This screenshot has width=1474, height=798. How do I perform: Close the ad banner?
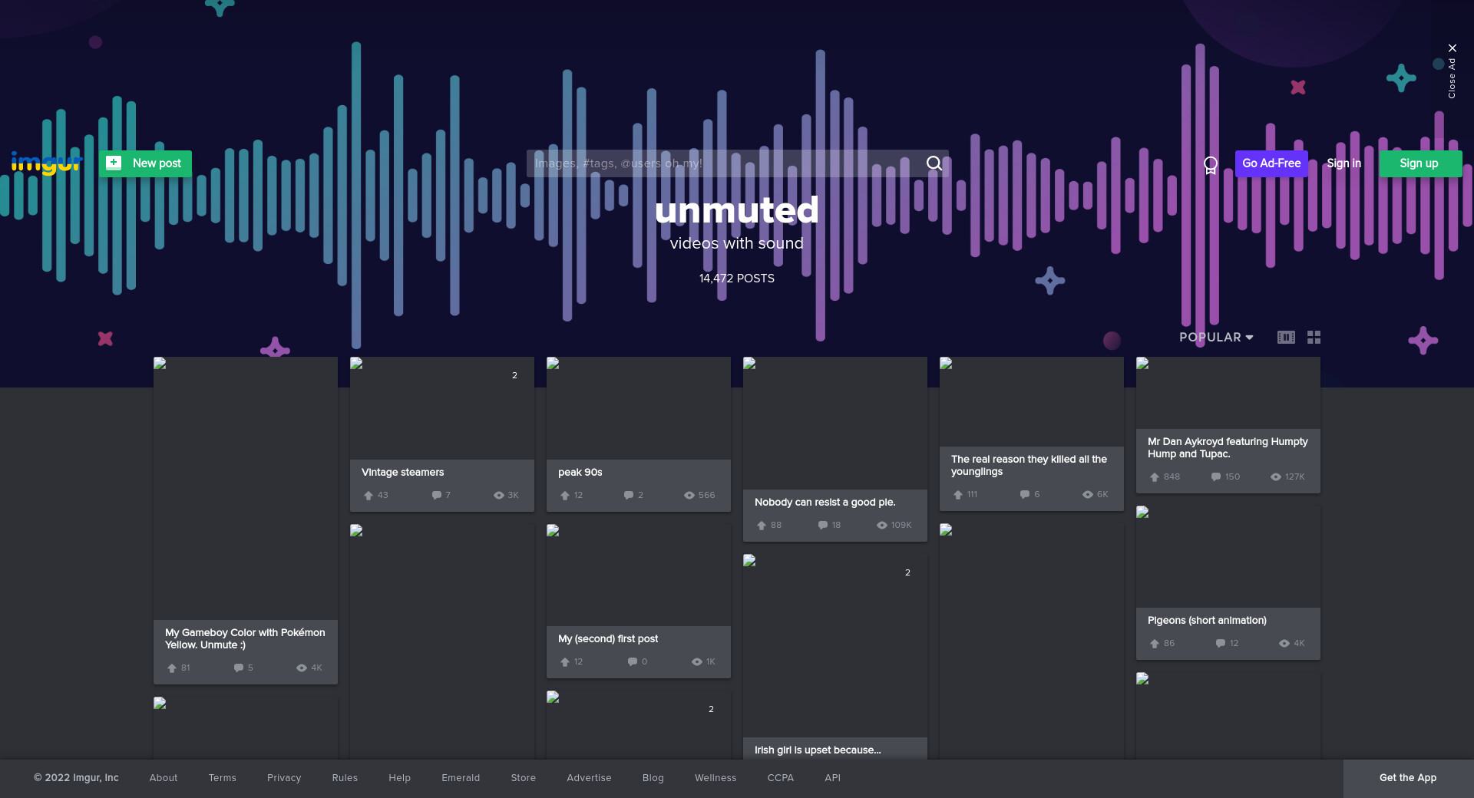click(x=1452, y=48)
